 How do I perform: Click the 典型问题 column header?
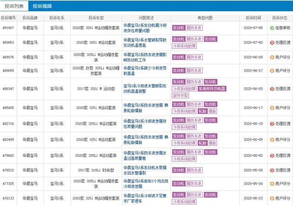(205, 18)
